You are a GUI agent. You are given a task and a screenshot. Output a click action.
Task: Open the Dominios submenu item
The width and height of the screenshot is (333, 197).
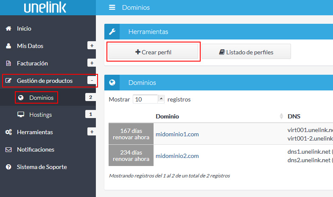(41, 98)
